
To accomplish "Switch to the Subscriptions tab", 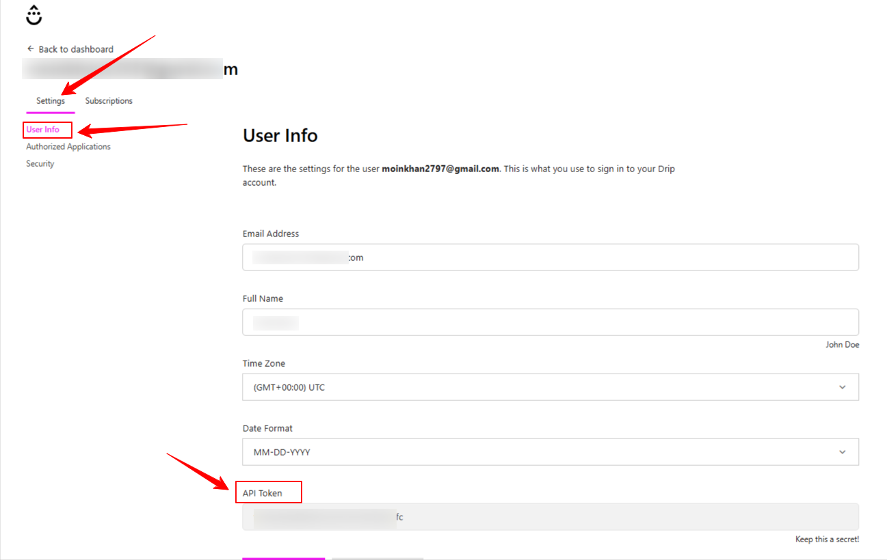I will (x=108, y=100).
